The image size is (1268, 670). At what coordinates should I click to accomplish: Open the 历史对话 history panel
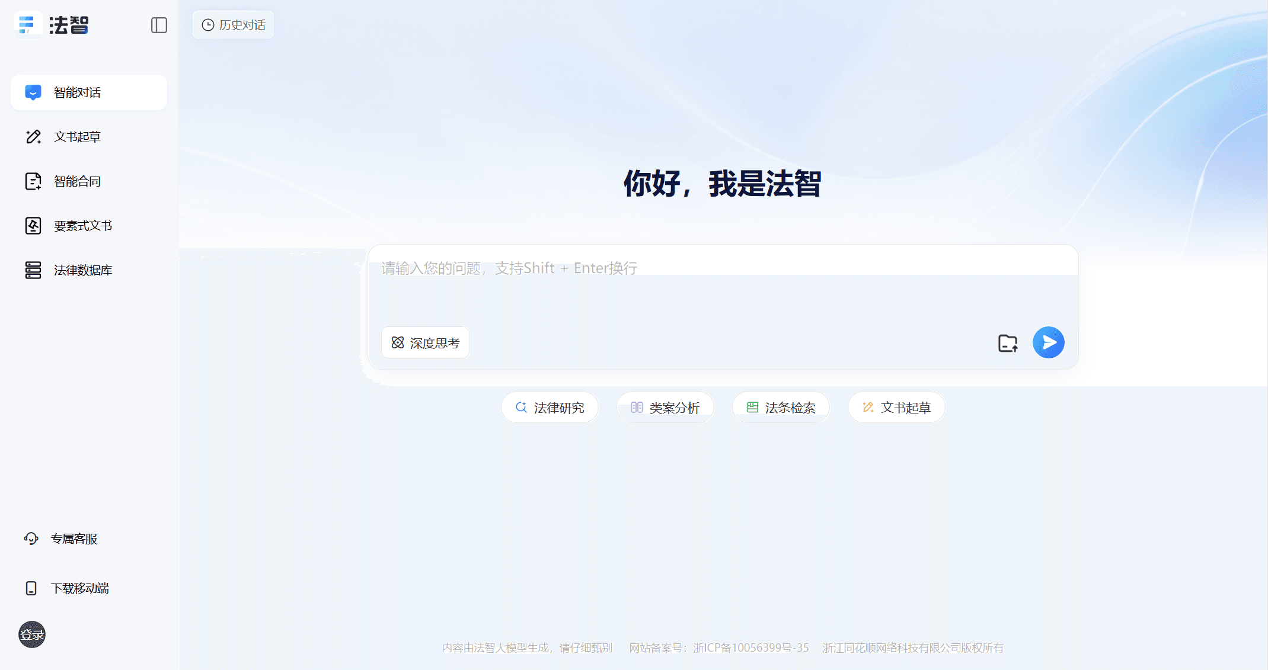233,25
